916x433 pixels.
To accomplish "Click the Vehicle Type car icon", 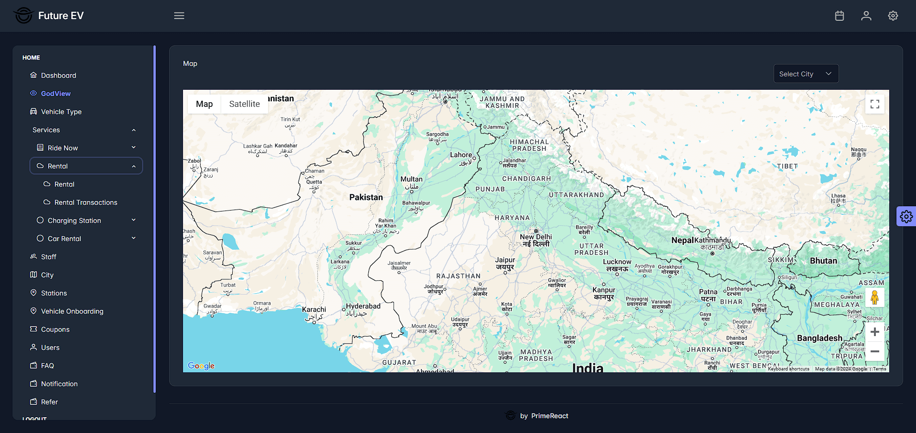I will [33, 111].
